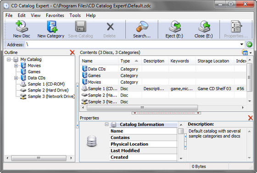Close drive E: tray icon
This screenshot has height=173, width=257.
coord(204,27)
